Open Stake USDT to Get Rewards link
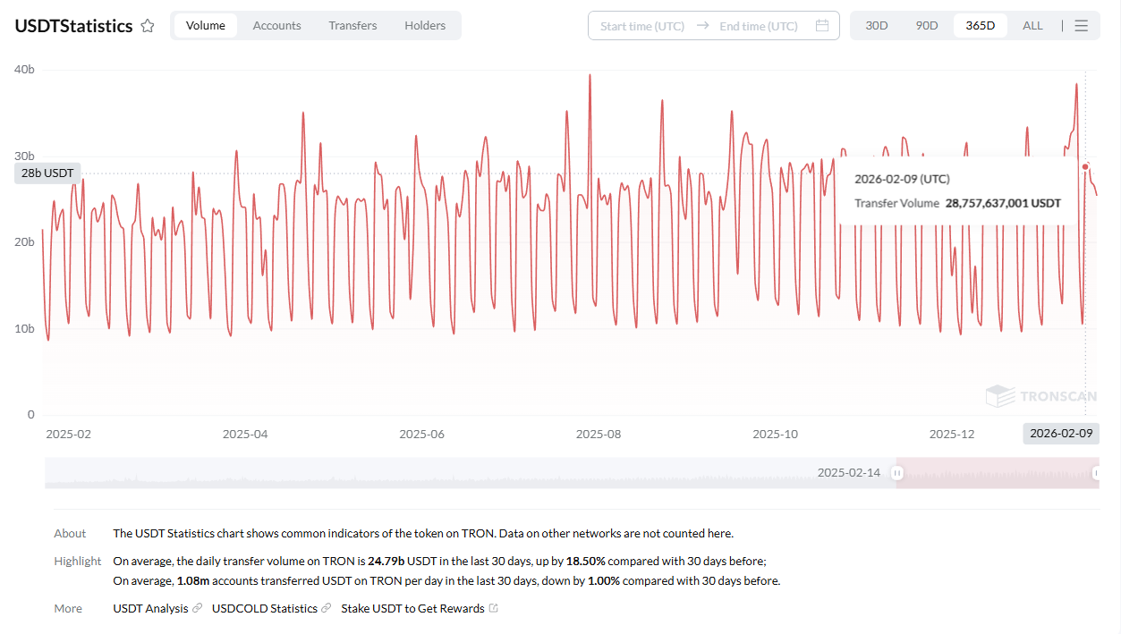The image size is (1121, 634). [x=412, y=608]
